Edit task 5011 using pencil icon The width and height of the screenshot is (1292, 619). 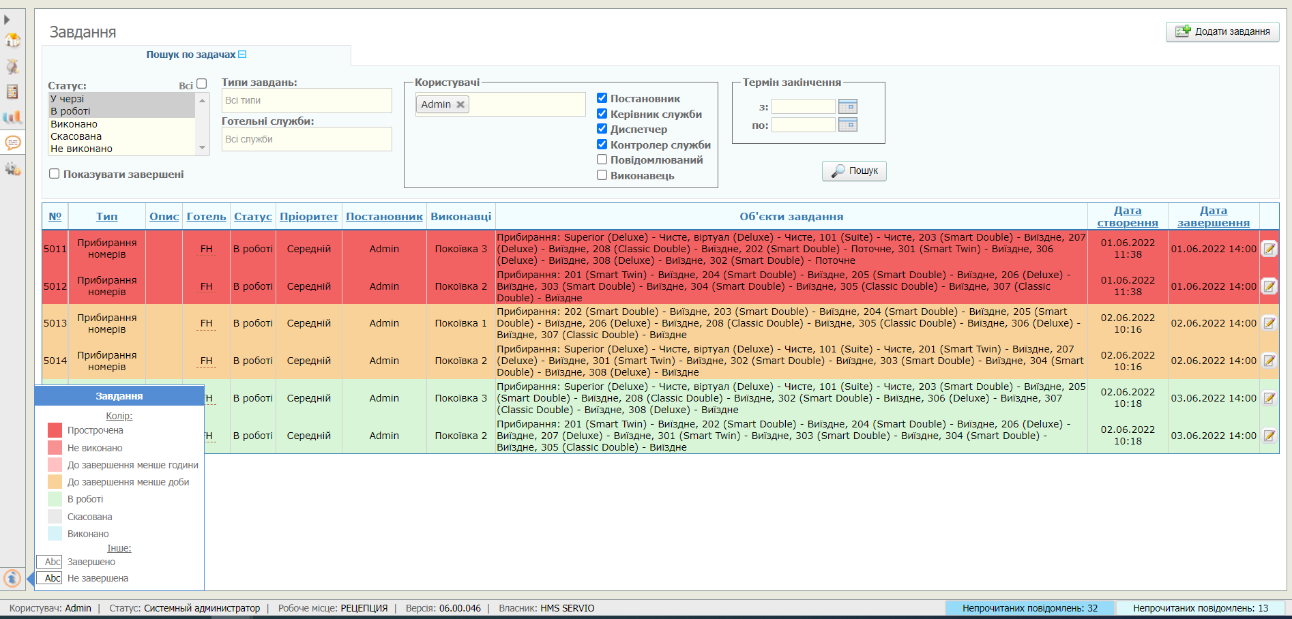[x=1269, y=249]
